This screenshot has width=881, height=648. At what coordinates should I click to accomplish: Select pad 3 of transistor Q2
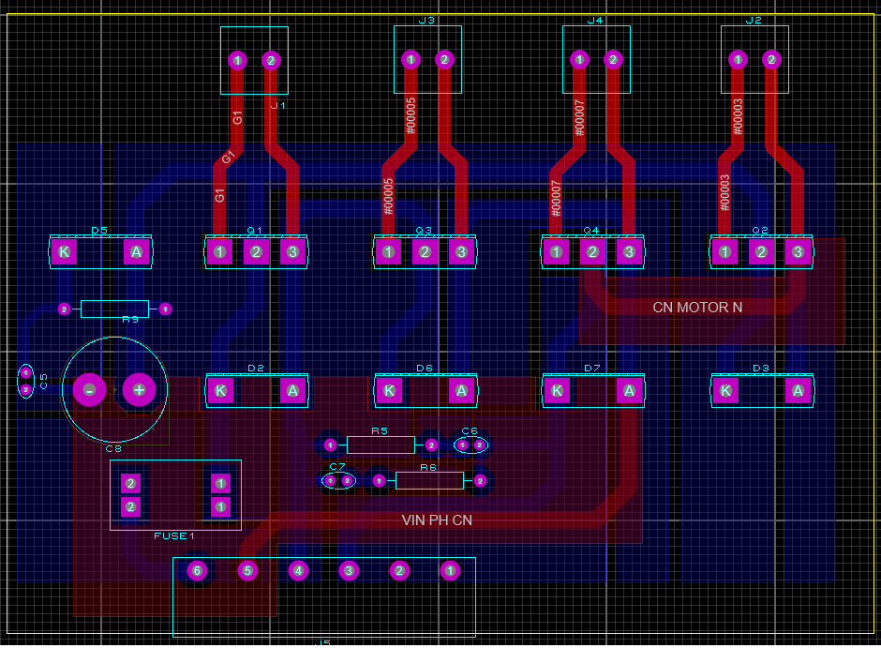click(x=798, y=251)
